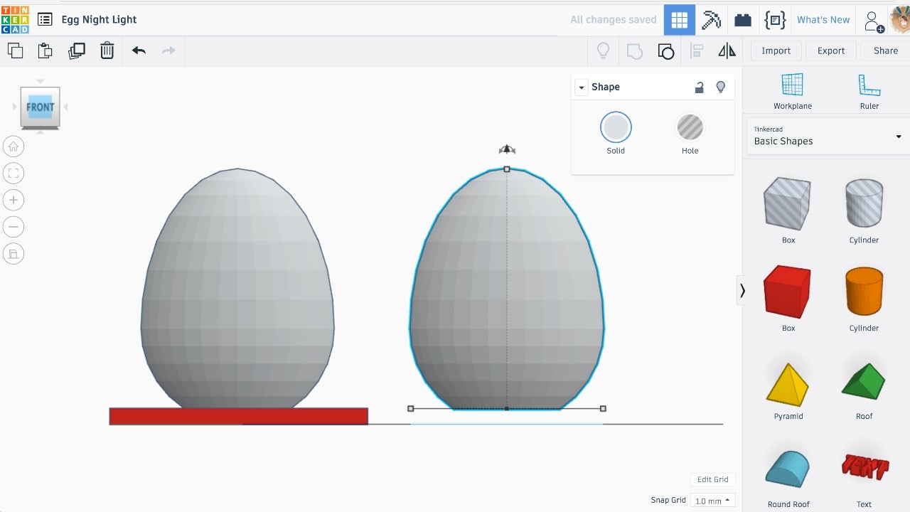Open the Basic Shapes library dropdown
The height and width of the screenshot is (512, 910).
coord(828,136)
